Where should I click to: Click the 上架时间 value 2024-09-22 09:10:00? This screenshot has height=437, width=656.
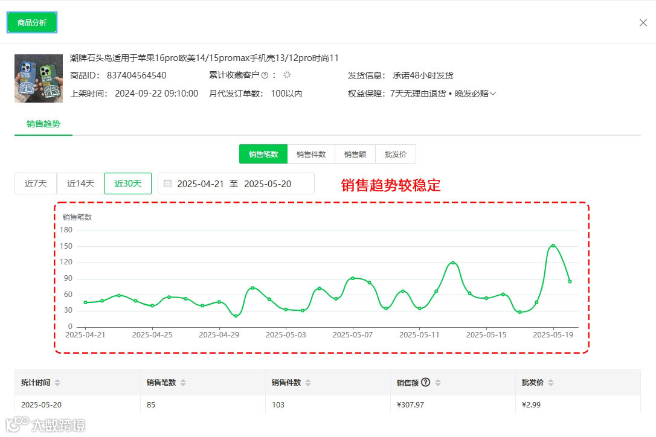coord(156,94)
